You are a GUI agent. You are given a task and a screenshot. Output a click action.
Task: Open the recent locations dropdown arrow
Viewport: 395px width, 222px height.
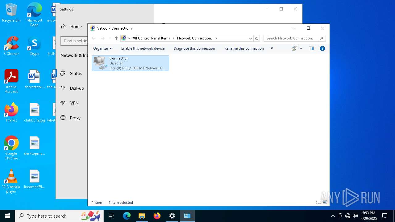pyautogui.click(x=110, y=38)
